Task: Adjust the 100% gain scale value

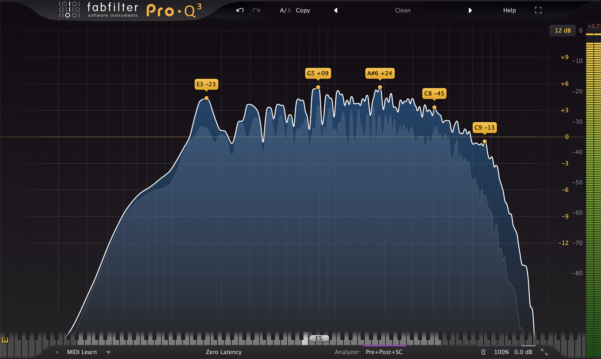Action: (x=501, y=352)
